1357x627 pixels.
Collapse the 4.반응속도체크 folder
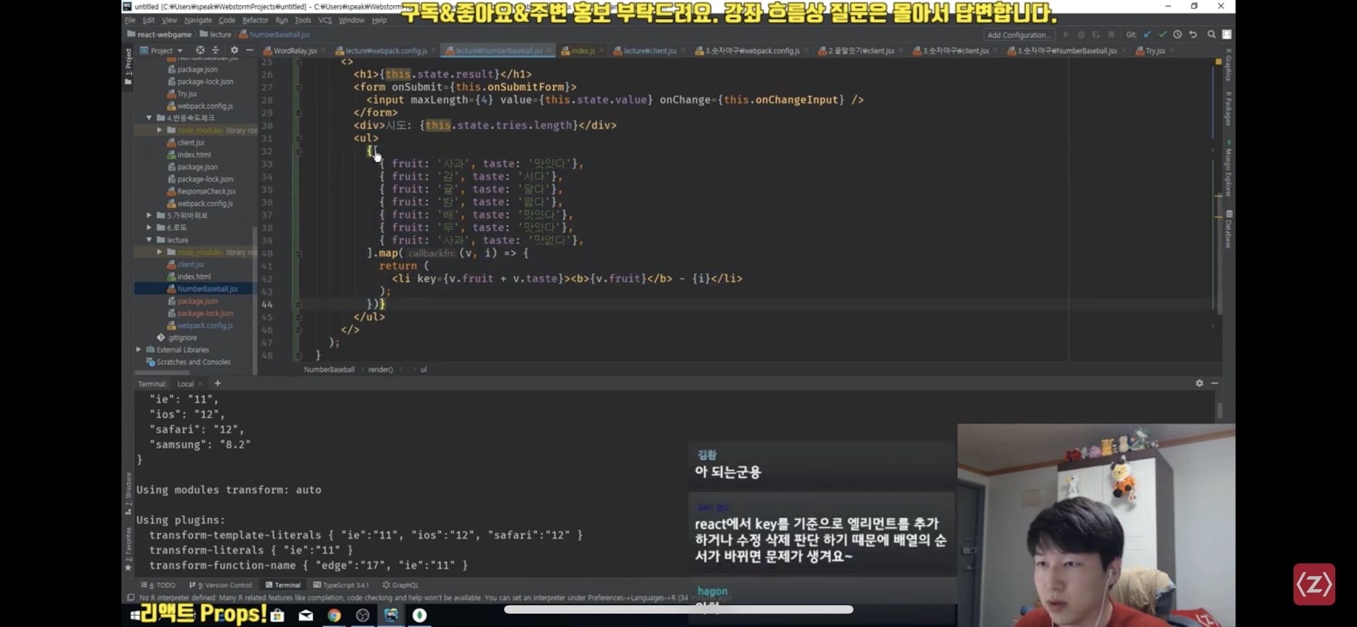pos(149,118)
